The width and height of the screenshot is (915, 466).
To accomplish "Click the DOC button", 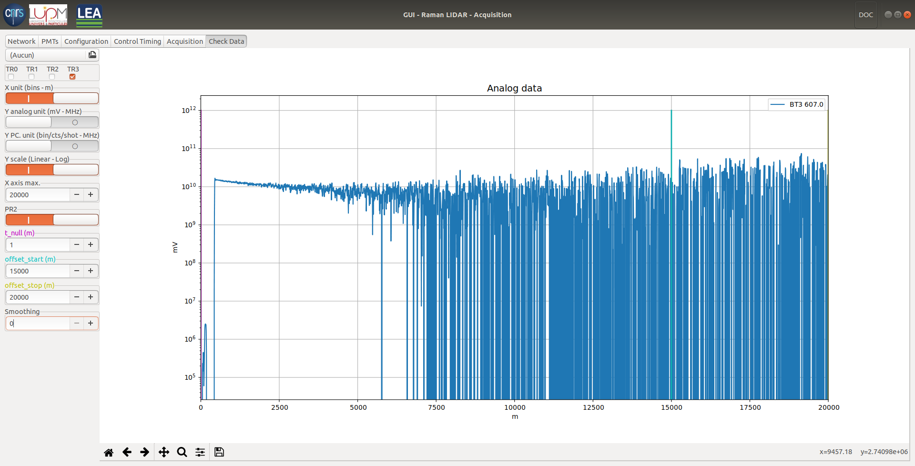I will click(865, 15).
